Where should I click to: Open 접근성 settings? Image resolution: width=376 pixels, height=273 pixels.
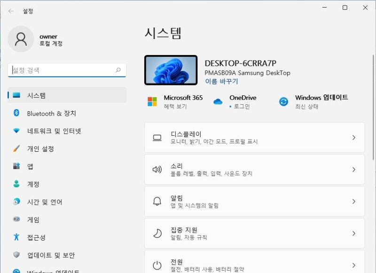pyautogui.click(x=67, y=237)
